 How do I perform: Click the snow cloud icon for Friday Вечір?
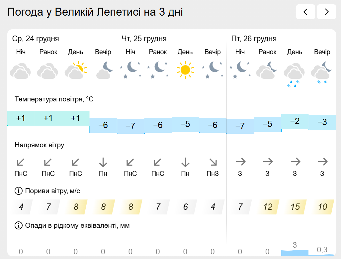(x=322, y=74)
